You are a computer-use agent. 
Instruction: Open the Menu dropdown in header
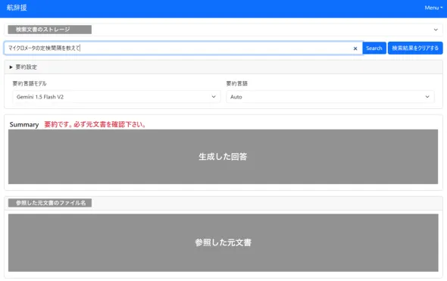[433, 8]
